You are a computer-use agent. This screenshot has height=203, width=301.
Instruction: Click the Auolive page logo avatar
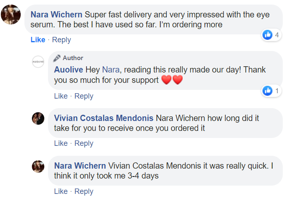coord(38,61)
